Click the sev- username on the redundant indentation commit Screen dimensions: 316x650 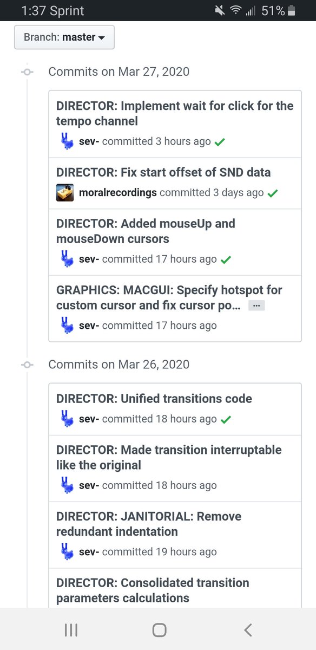(89, 552)
